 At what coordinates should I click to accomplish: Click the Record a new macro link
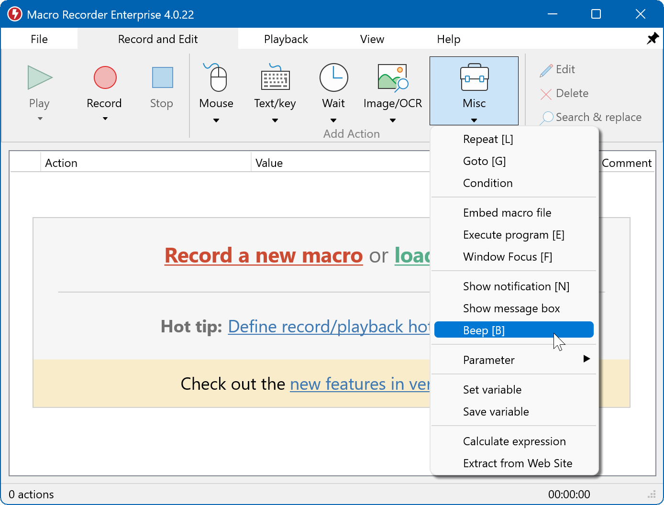[x=264, y=255]
